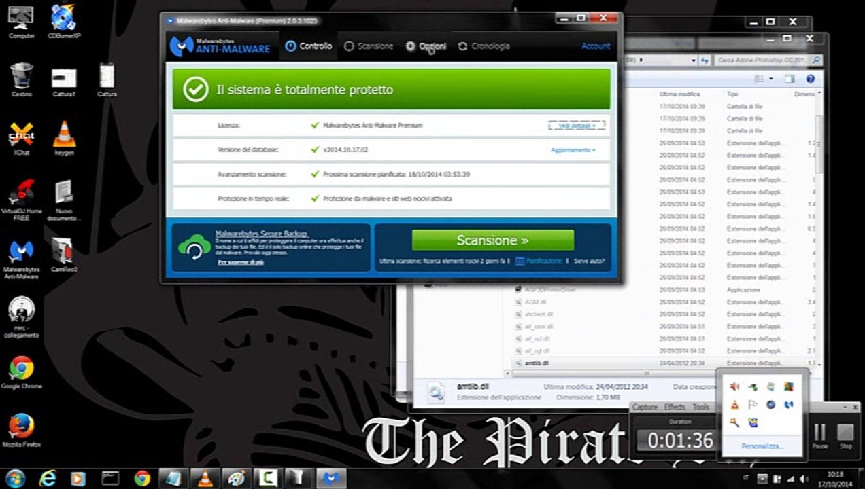The image size is (865, 489).
Task: Click the VLC cone tray icon
Action: (734, 405)
